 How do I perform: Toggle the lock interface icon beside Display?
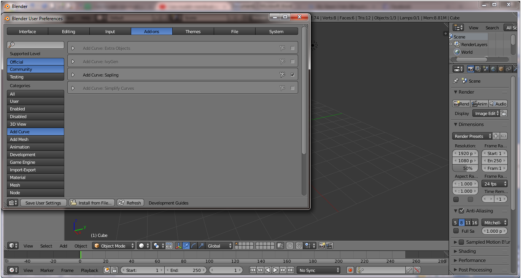click(504, 113)
